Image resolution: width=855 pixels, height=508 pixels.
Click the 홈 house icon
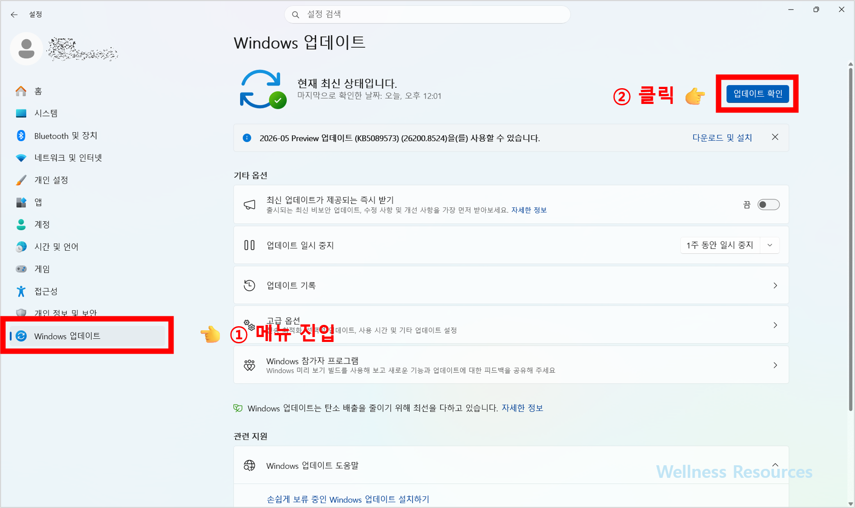(21, 91)
